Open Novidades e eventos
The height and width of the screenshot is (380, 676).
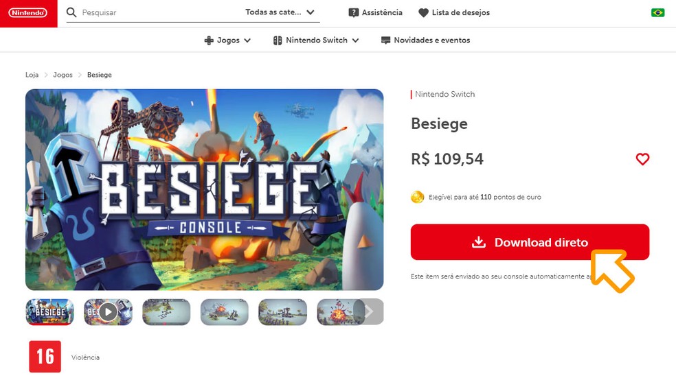425,40
